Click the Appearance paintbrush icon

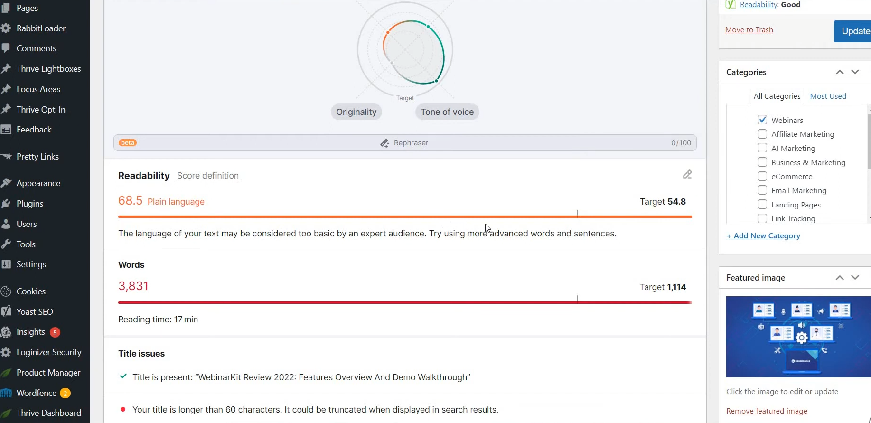[6, 183]
